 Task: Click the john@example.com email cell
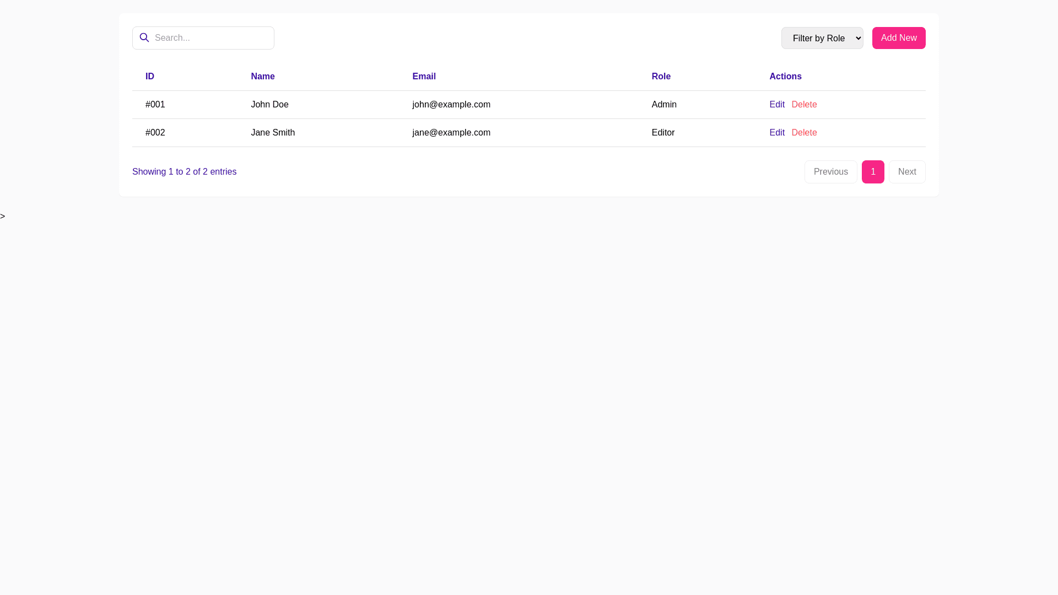[451, 105]
